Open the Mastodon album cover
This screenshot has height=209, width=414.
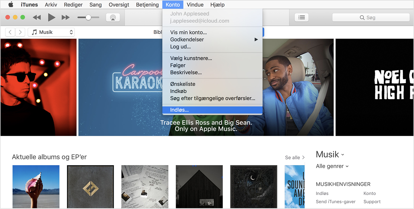(x=254, y=187)
